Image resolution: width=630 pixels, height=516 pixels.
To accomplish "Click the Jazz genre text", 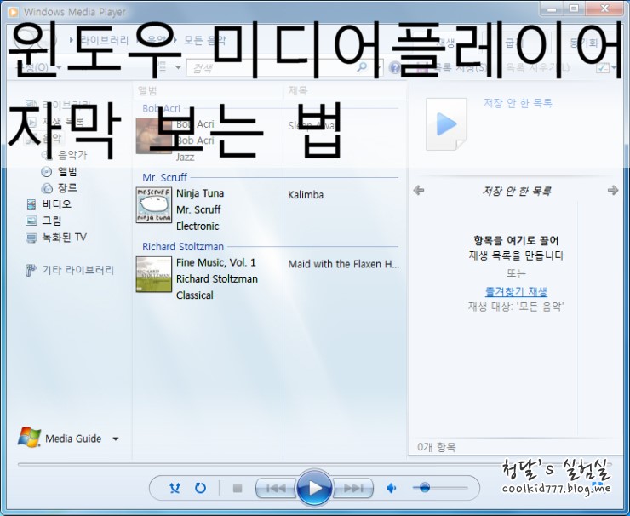I will (186, 158).
